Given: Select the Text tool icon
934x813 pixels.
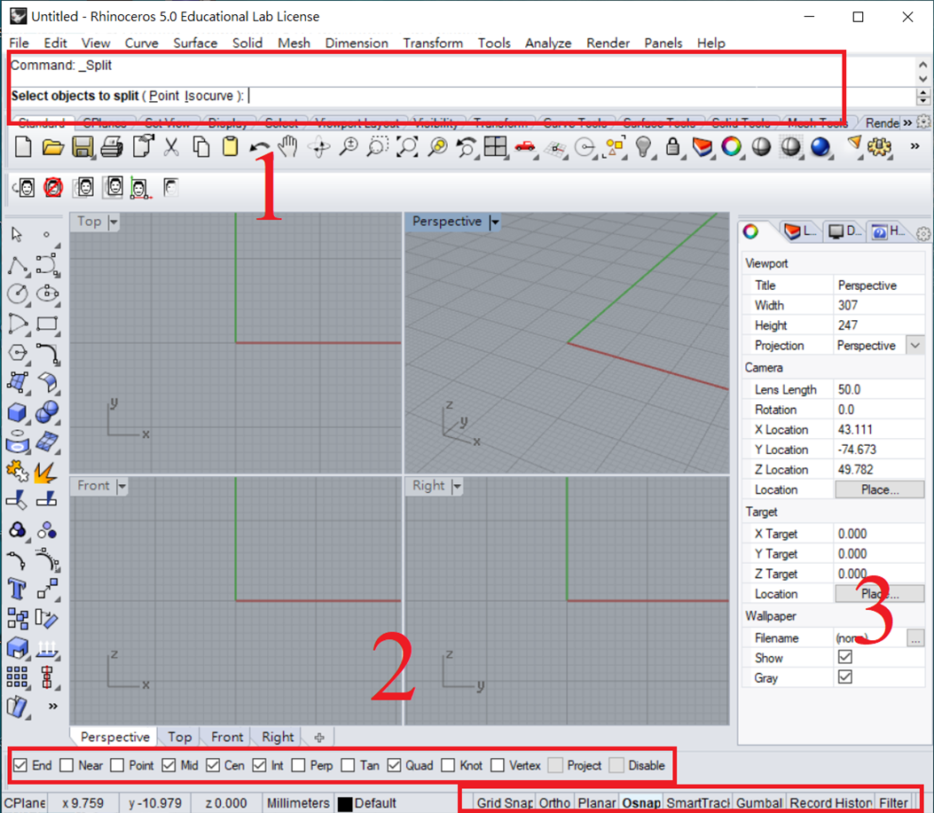Looking at the screenshot, I should coord(17,589).
